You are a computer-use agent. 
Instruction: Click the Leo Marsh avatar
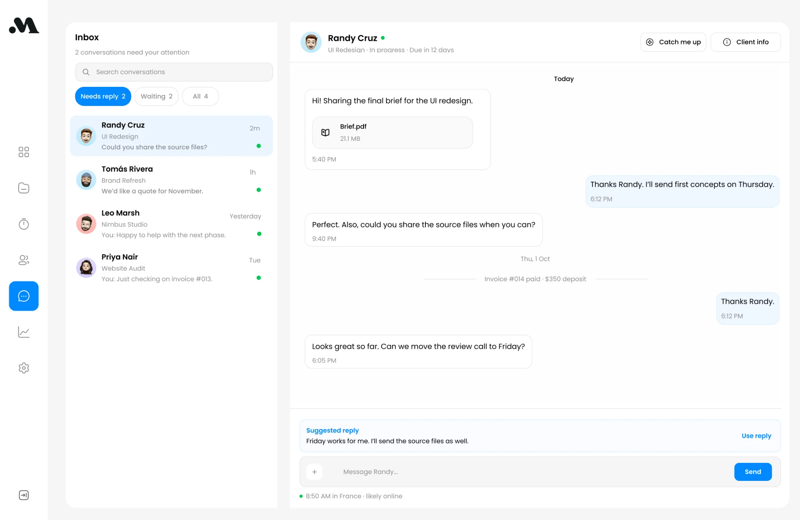(x=86, y=224)
